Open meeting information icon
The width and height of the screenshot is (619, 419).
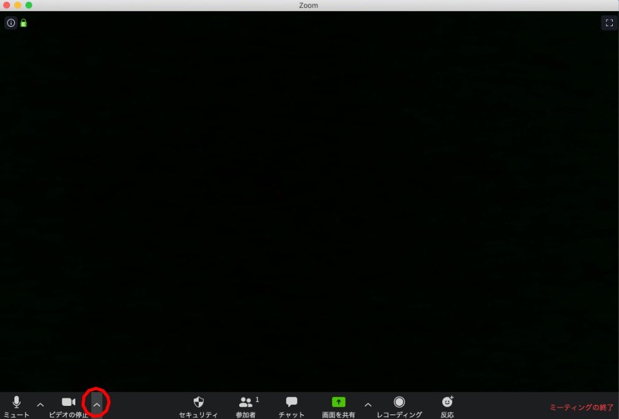[x=11, y=23]
